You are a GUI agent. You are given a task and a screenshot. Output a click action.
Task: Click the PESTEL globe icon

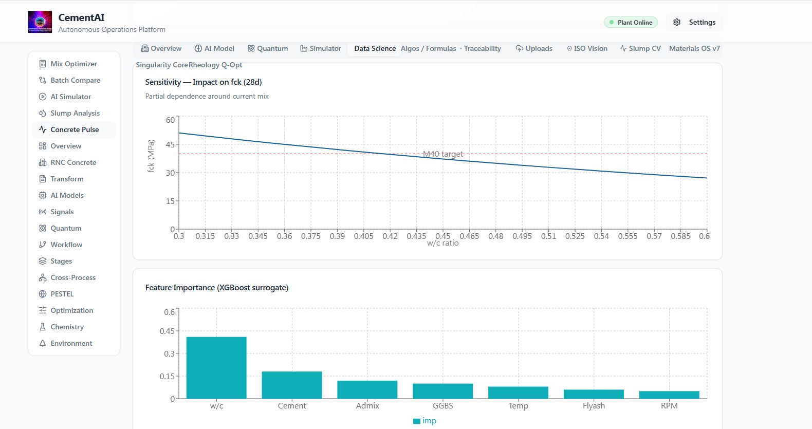pyautogui.click(x=43, y=294)
